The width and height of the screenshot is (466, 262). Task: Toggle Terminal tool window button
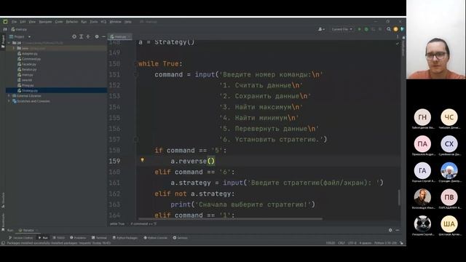point(99,238)
